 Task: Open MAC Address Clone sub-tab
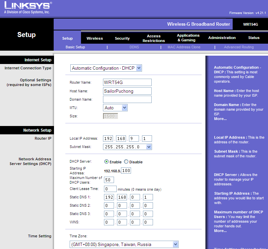pos(184,47)
